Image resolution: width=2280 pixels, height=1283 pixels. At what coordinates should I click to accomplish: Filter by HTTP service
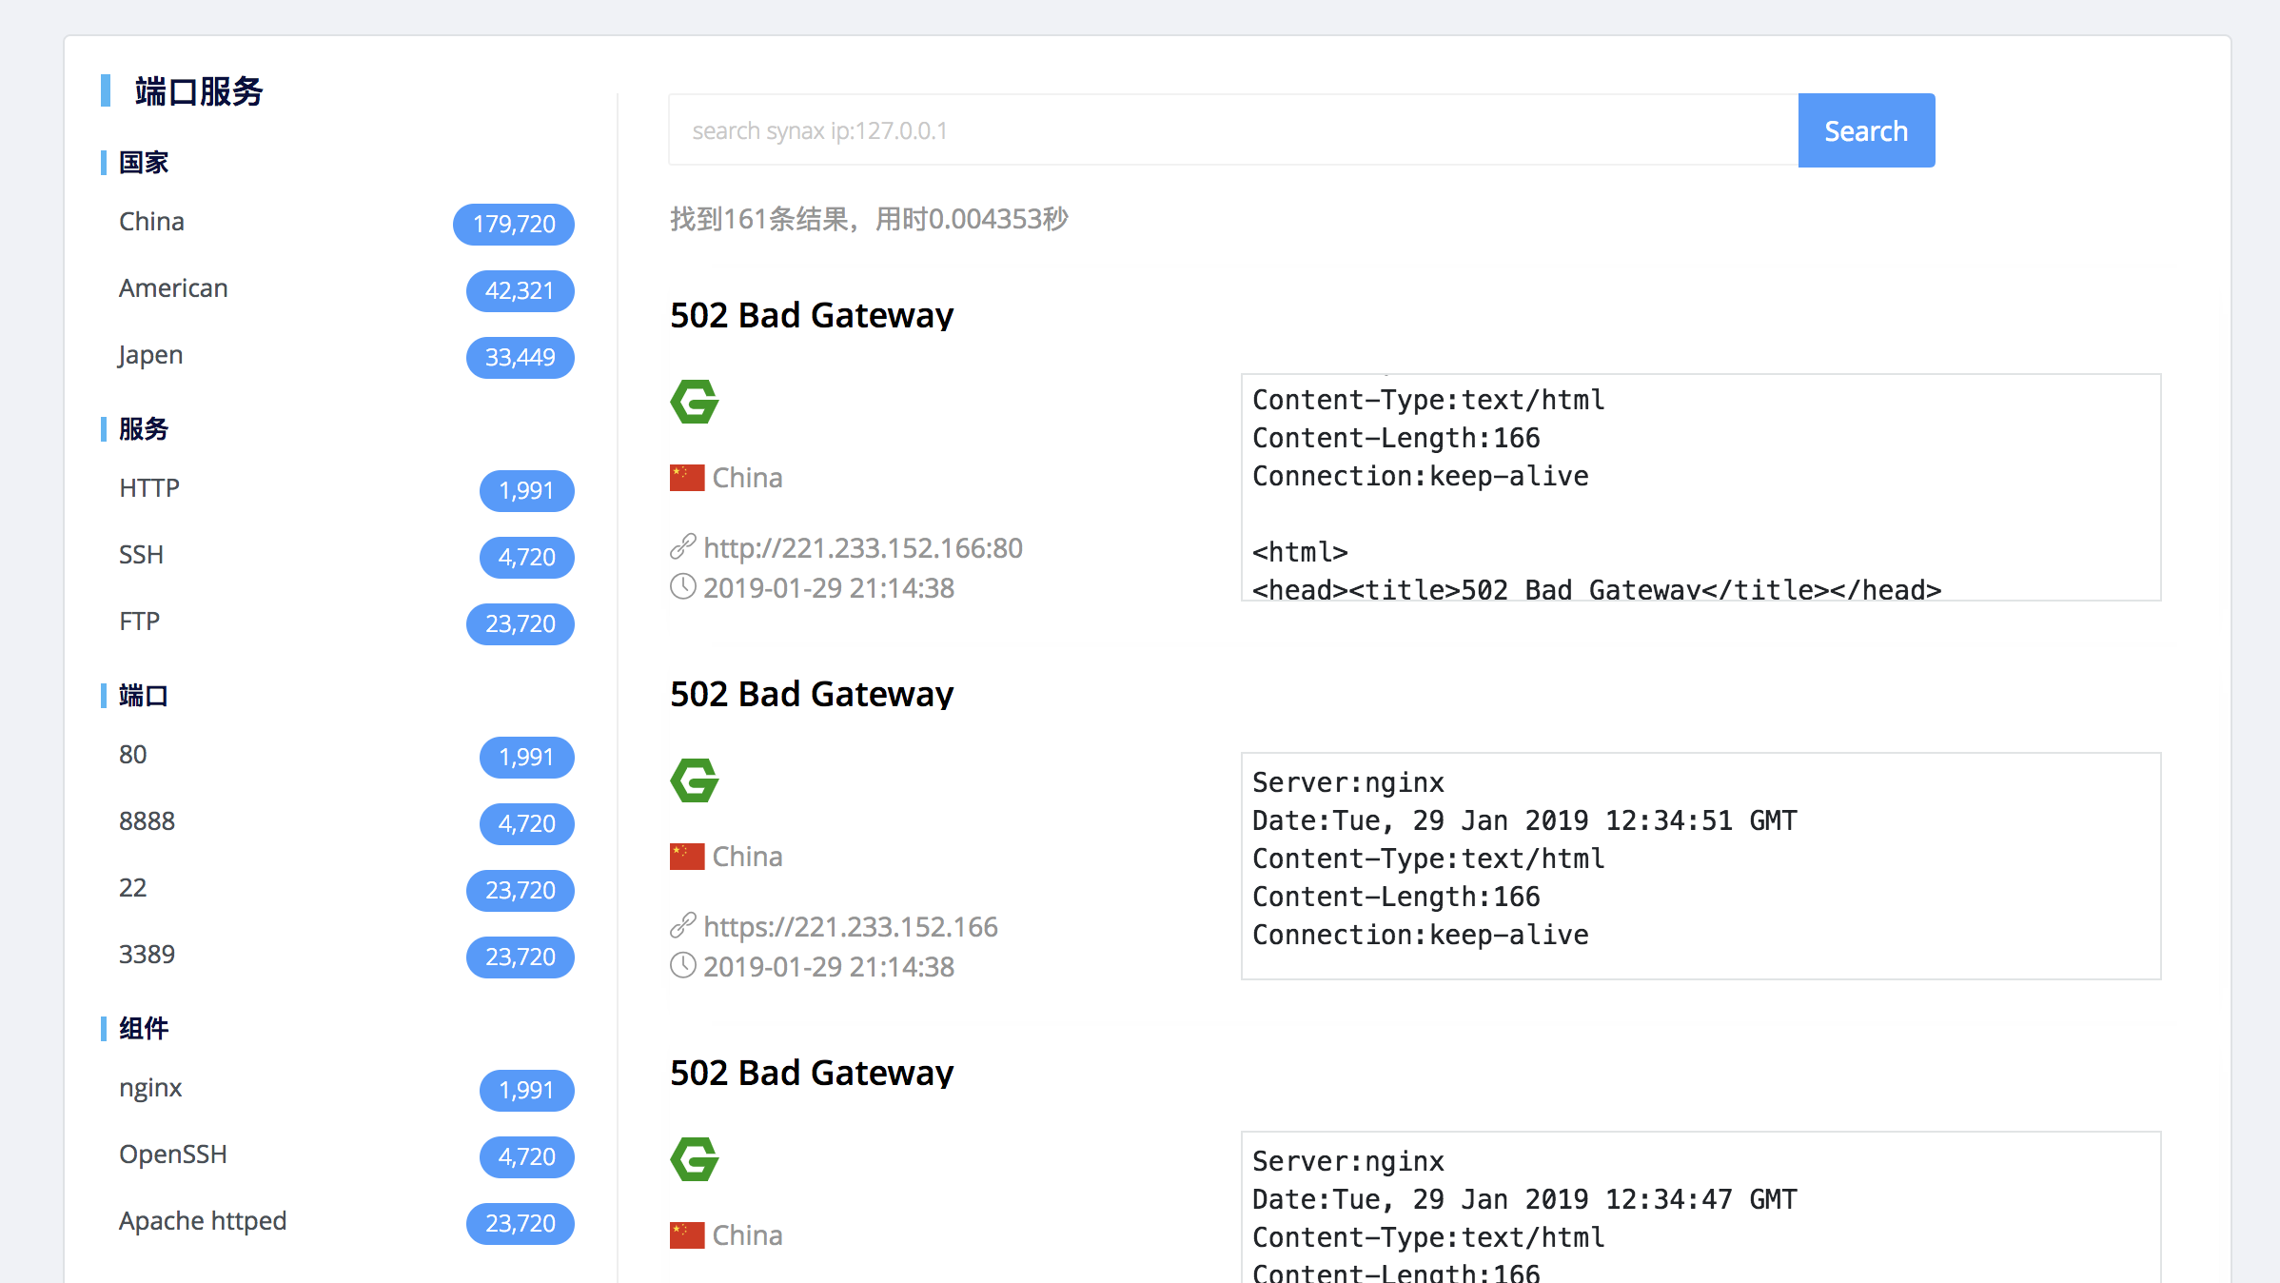click(x=149, y=488)
